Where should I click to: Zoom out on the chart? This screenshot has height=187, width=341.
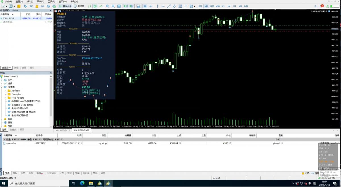[x=113, y=6]
